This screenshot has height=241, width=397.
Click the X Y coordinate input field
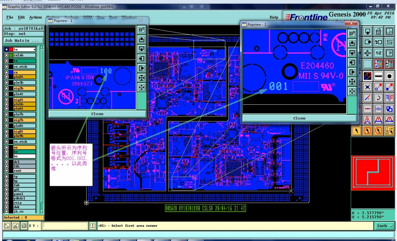pyautogui.click(x=65, y=226)
